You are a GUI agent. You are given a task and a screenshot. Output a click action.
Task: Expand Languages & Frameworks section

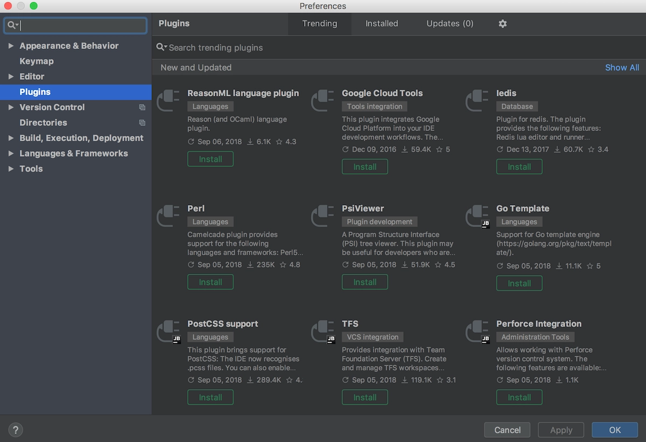pyautogui.click(x=11, y=153)
